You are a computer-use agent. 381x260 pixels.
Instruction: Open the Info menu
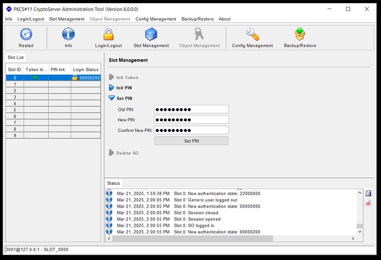click(8, 19)
